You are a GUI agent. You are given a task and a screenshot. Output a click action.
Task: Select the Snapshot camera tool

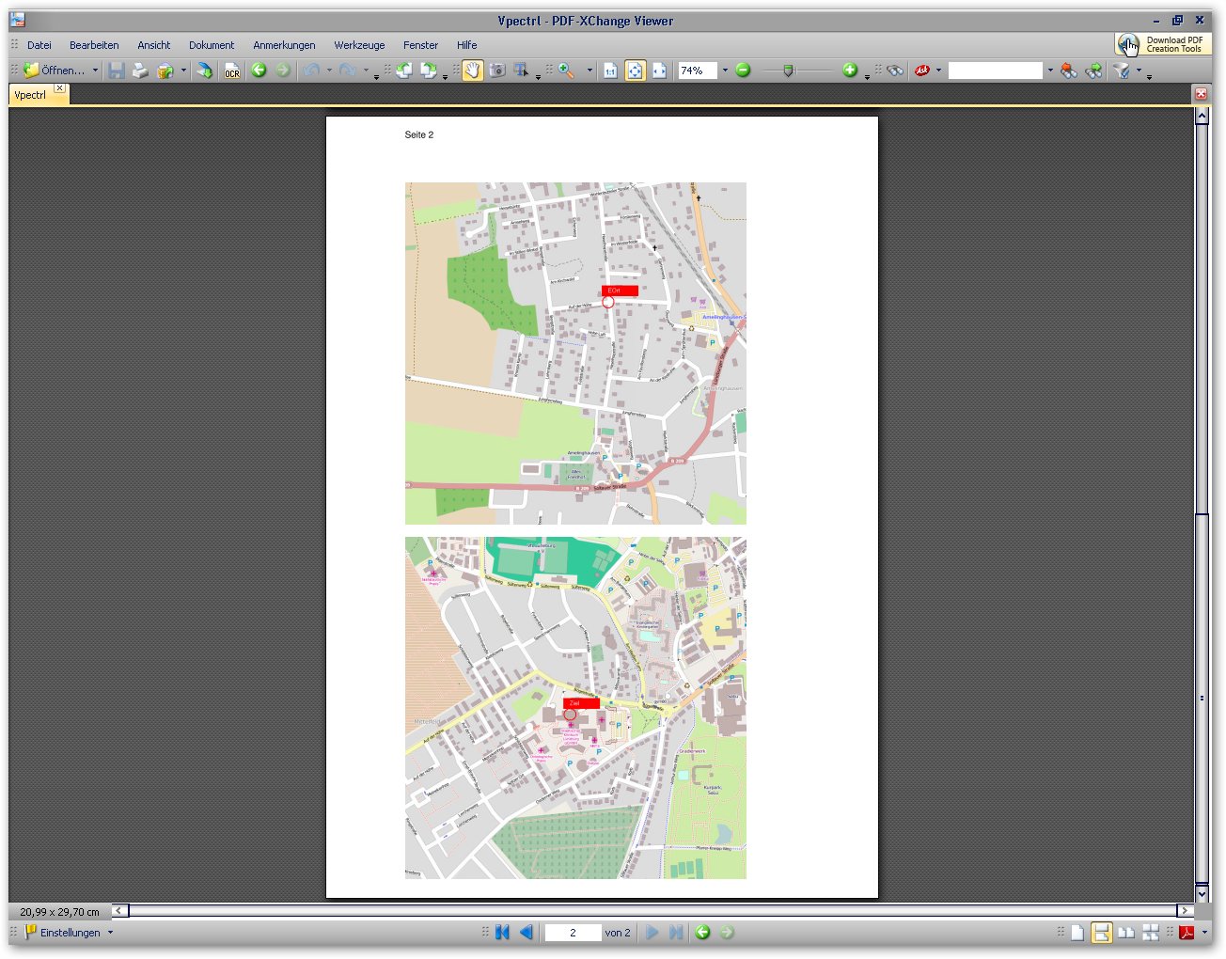coord(497,71)
